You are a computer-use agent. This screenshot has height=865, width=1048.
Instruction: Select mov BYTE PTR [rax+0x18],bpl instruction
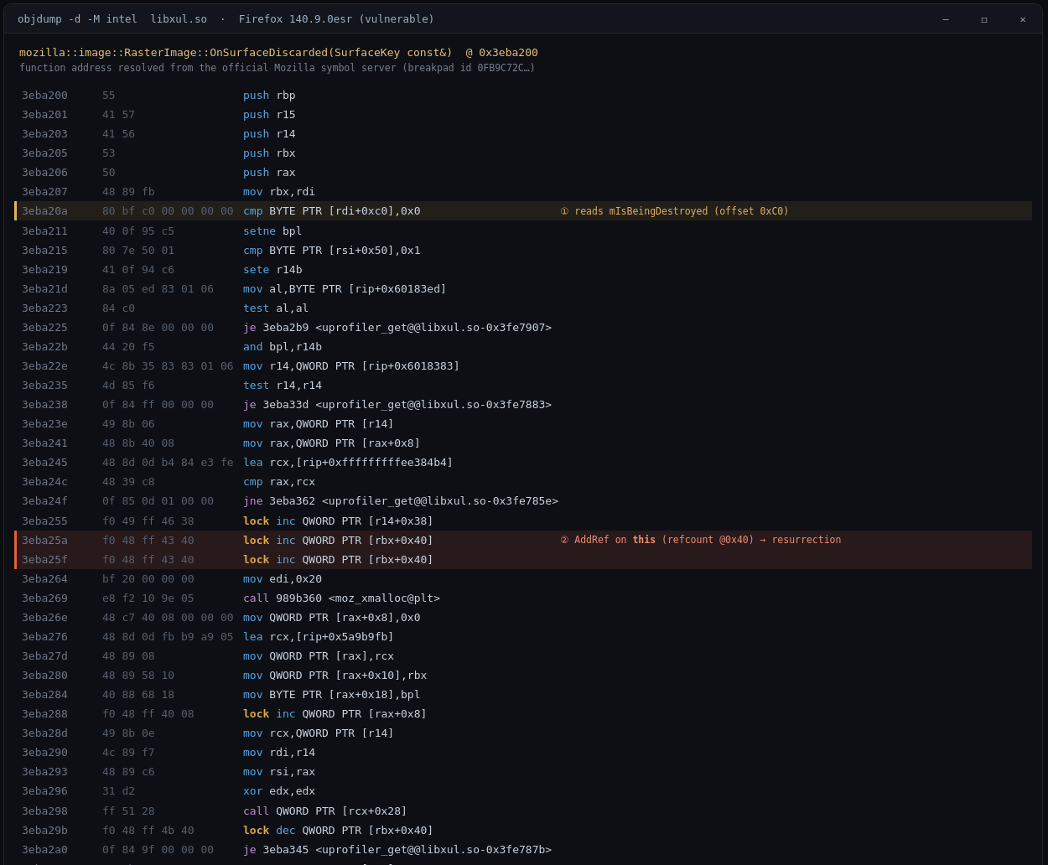[332, 694]
